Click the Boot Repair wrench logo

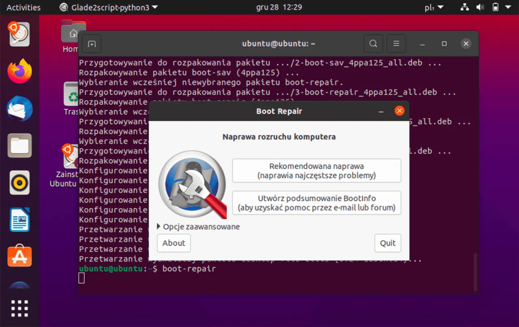click(193, 183)
